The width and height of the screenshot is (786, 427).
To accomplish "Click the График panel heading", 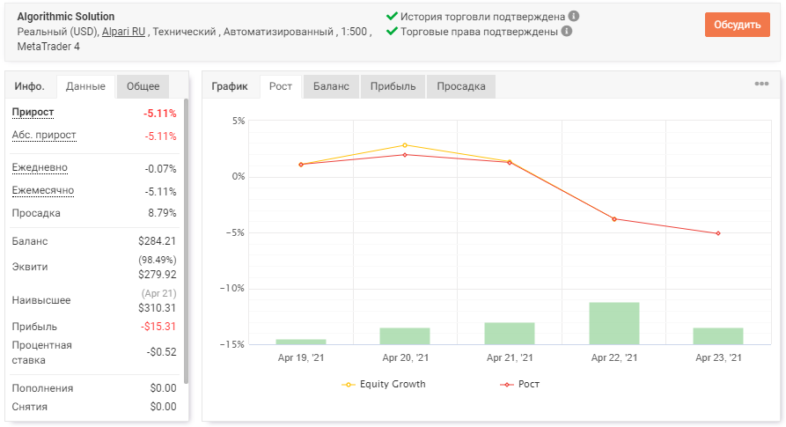I will point(230,86).
